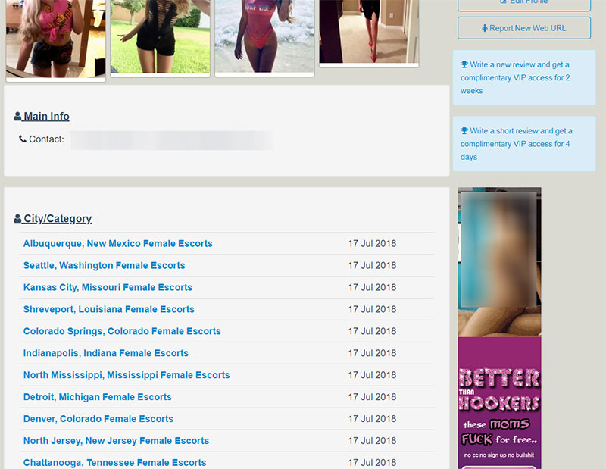Viewport: 606px width, 469px height.
Task: Click the person icon beside Main Info
Action: (19, 116)
